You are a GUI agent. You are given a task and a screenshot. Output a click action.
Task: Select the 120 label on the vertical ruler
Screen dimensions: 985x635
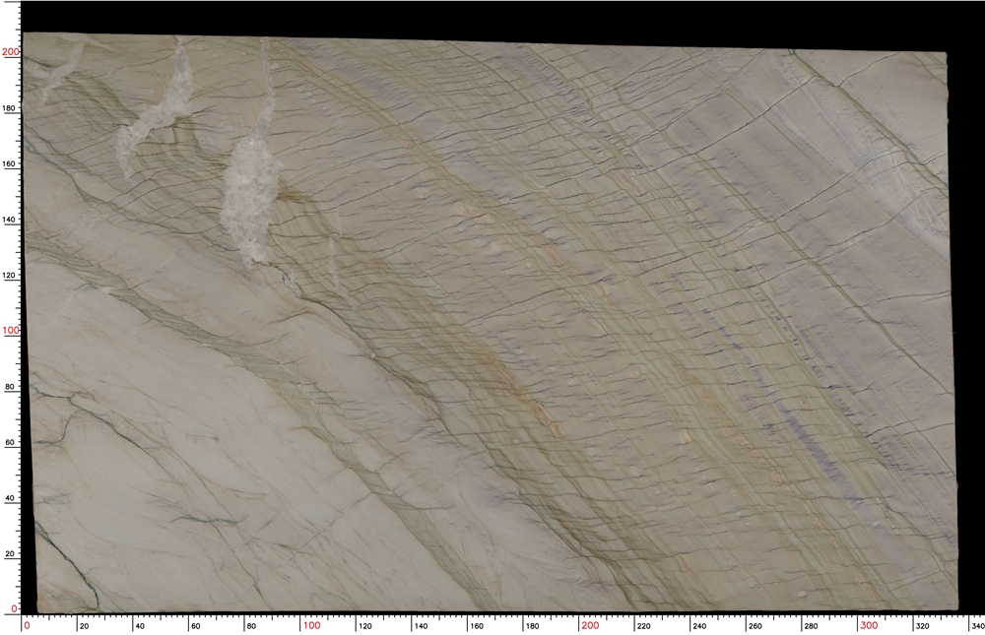[9, 275]
